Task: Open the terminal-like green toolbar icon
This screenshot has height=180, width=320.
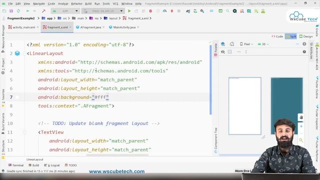Action: (x=220, y=11)
